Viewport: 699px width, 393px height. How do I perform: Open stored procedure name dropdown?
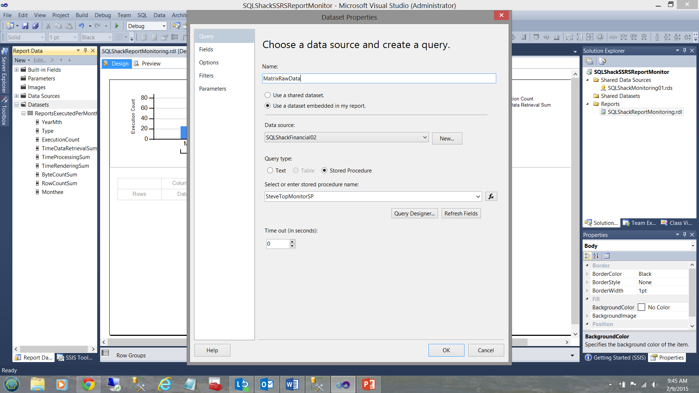478,196
